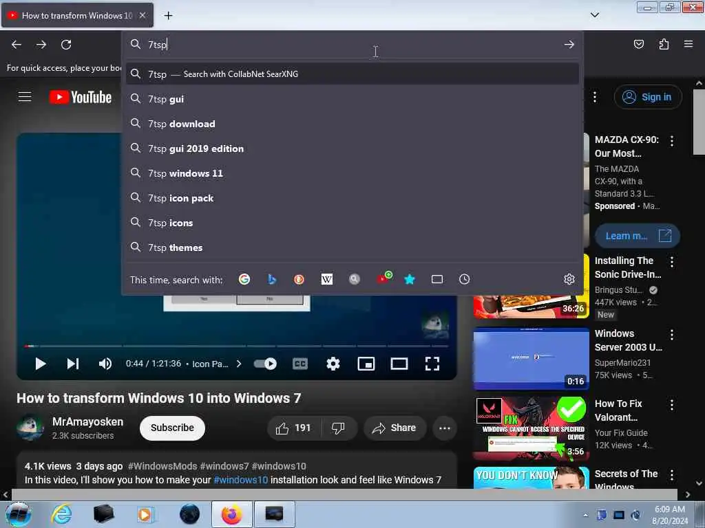Expand the list all tabs chevron
The width and height of the screenshot is (705, 528).
click(595, 15)
